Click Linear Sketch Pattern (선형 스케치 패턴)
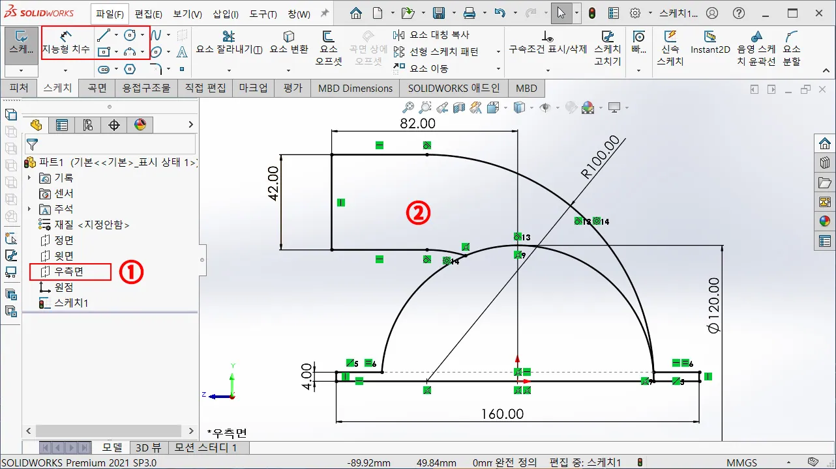This screenshot has width=836, height=469. tap(436, 51)
